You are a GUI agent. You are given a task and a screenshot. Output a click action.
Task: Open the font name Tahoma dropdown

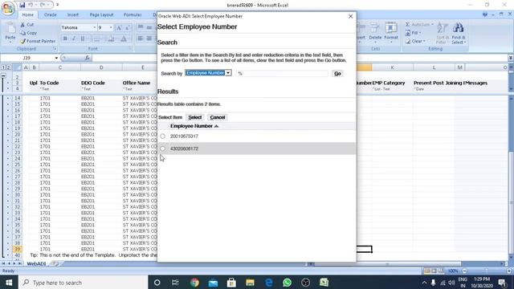95,28
